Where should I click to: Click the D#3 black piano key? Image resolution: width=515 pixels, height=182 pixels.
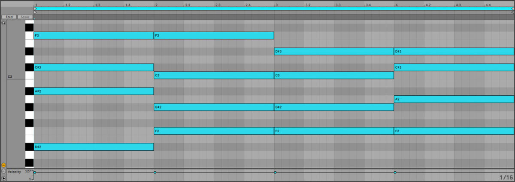(x=29, y=52)
